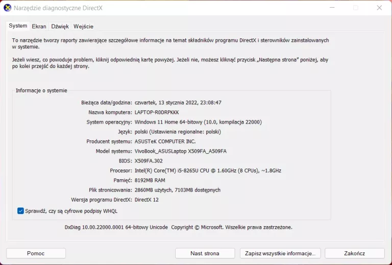The image size is (392, 265).
Task: Click the VivoBook_ASUSLaptop X509FA_A509FA model value
Action: point(181,151)
